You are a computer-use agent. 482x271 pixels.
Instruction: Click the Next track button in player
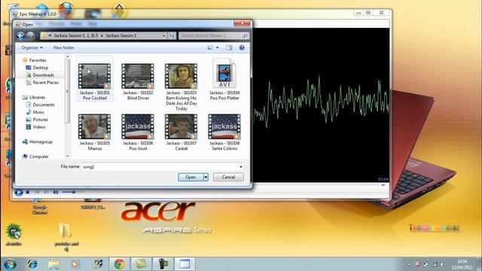[46, 192]
